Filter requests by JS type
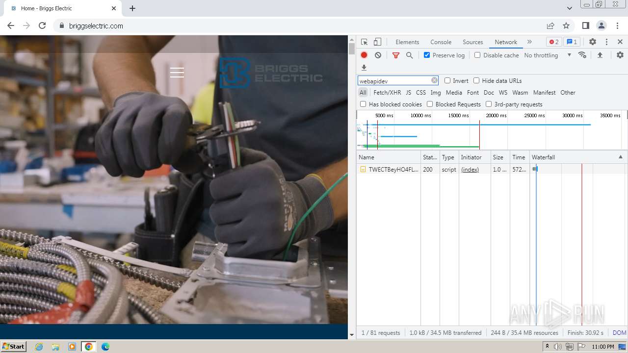 pyautogui.click(x=408, y=92)
